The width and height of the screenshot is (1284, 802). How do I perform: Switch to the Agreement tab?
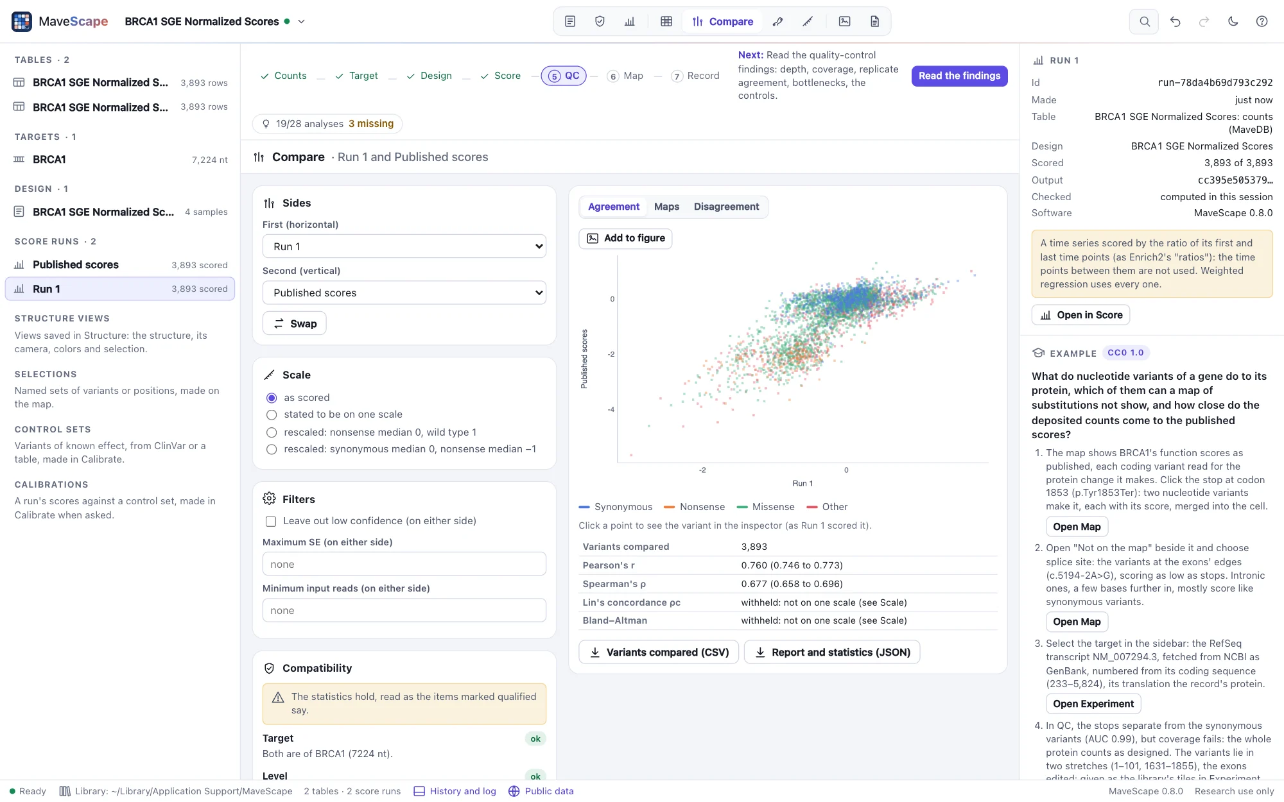(x=614, y=207)
